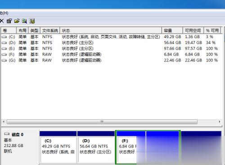Click the last toolbar icon after Explore
Image resolution: width=225 pixels, height=165 pixels.
32,21
